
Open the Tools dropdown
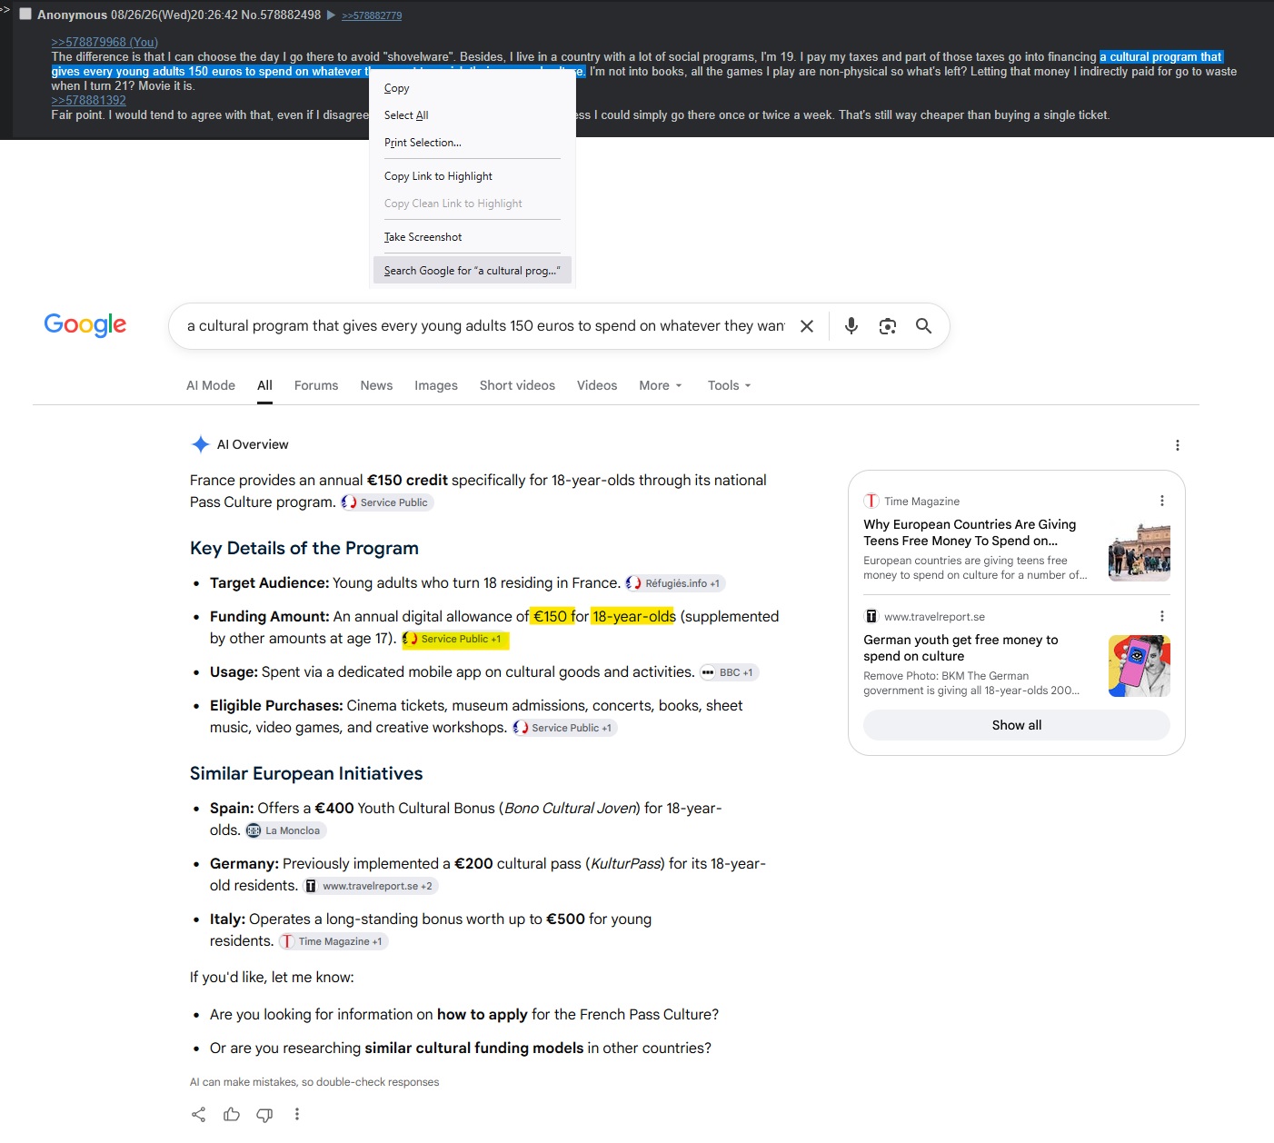(730, 385)
